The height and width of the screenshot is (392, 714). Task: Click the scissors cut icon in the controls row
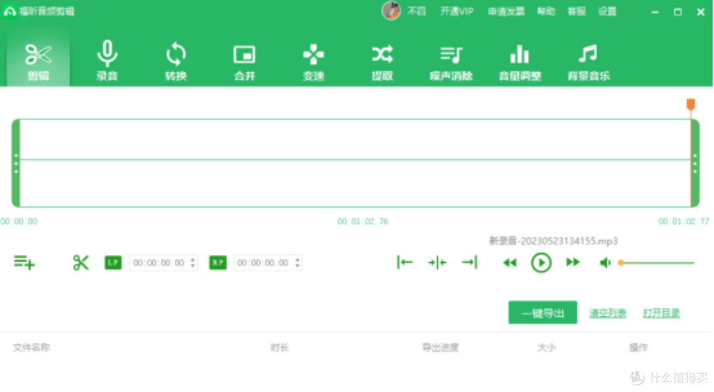(81, 262)
